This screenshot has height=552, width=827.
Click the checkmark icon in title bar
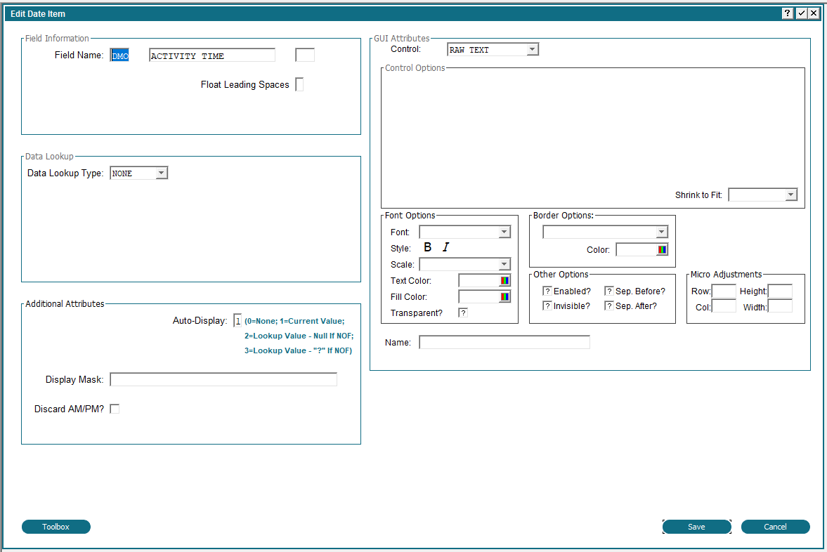pos(801,13)
